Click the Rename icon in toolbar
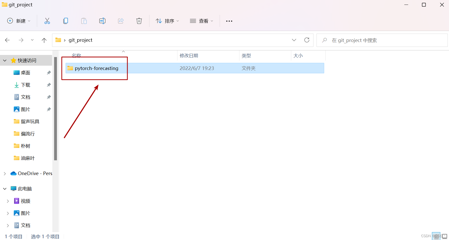This screenshot has width=449, height=240. coord(102,21)
